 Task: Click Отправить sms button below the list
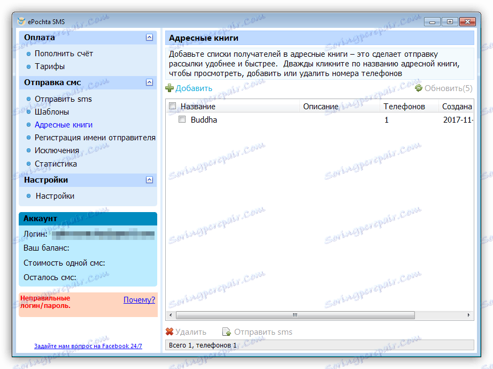click(263, 332)
